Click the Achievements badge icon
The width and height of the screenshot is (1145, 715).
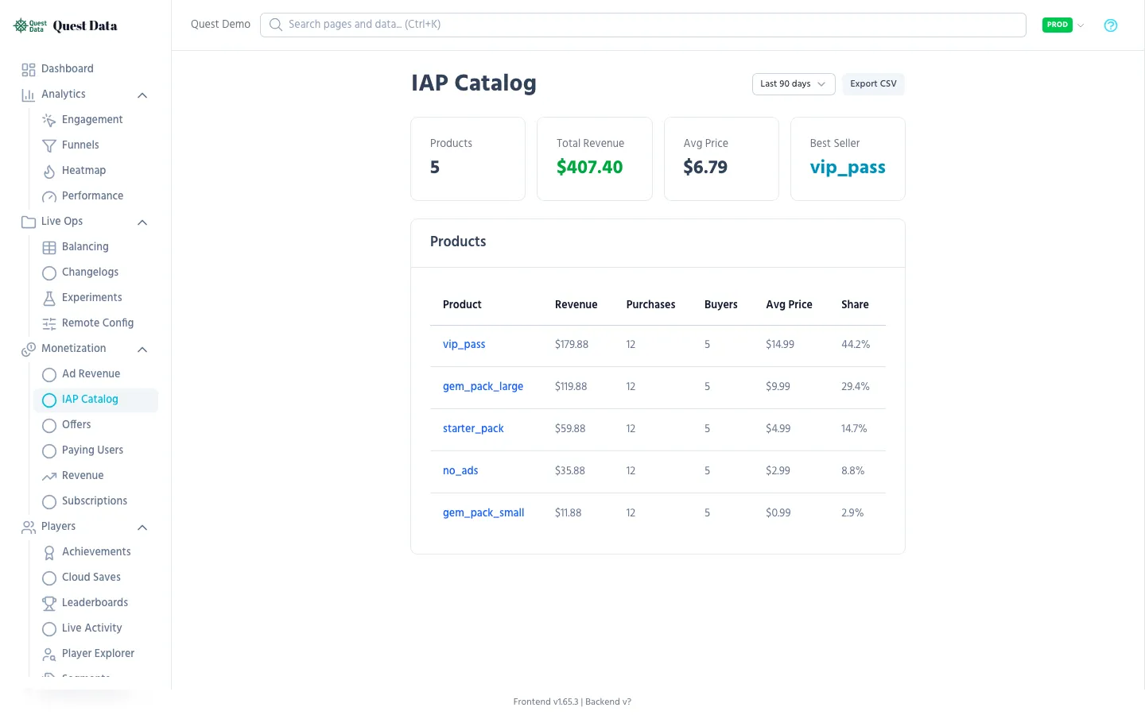(49, 552)
